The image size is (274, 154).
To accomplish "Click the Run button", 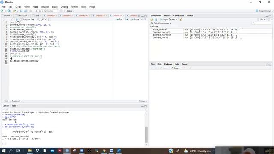I will (119, 19).
